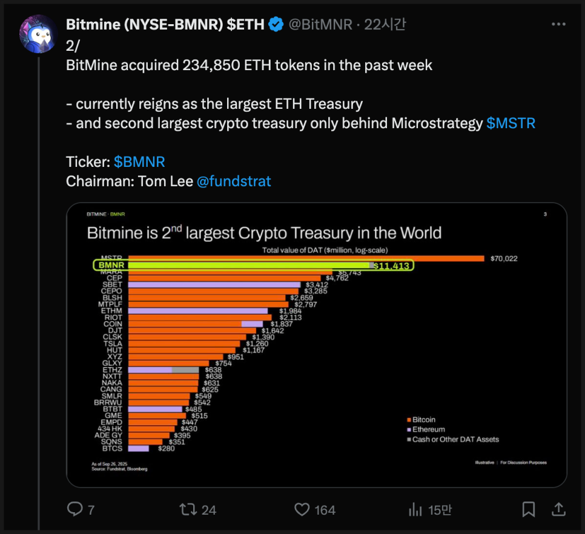
Task: Click the retweet arrows icon
Action: point(188,509)
